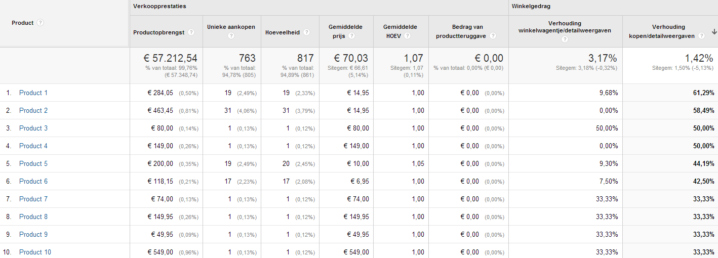718x258 pixels.
Task: Click help icon next to Bedrag van productteruggave
Action: (493, 36)
